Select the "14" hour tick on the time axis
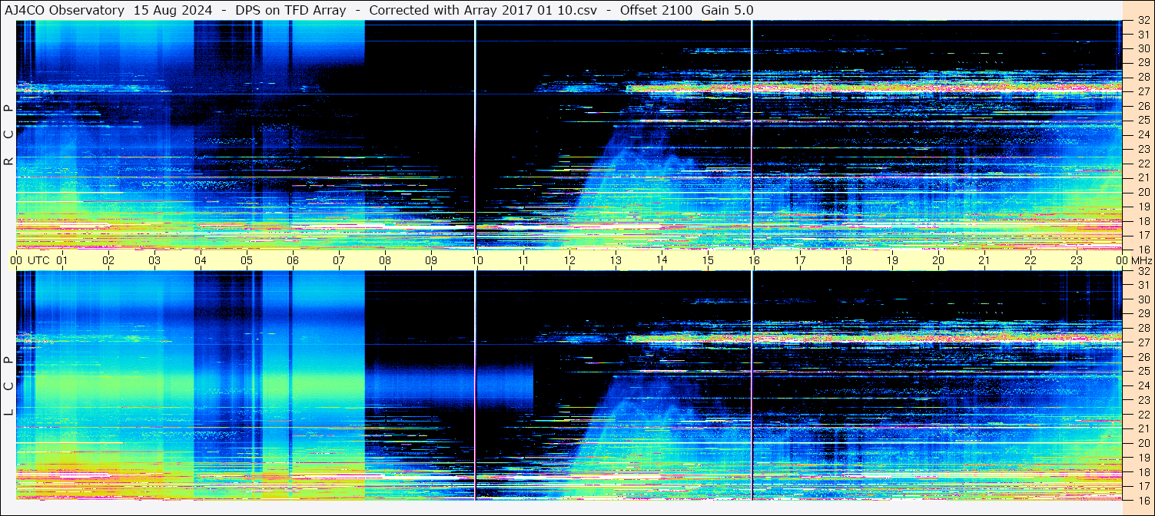The image size is (1155, 516). (662, 260)
